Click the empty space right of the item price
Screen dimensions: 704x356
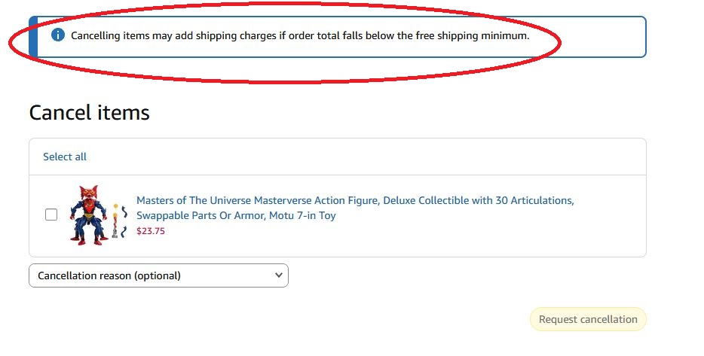tap(404, 231)
